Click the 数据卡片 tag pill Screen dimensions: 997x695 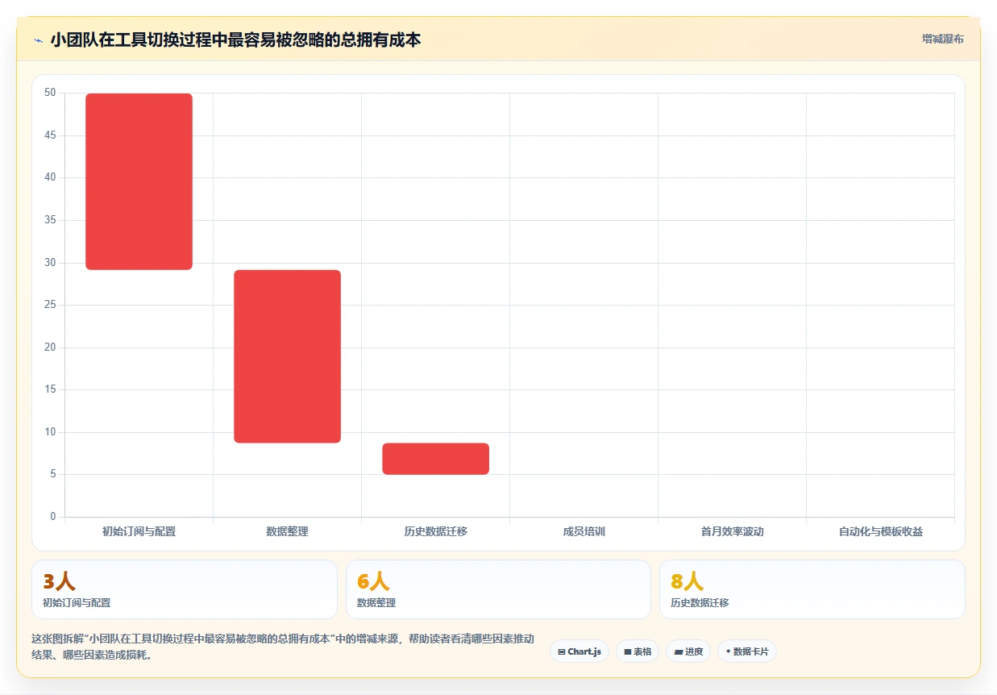pyautogui.click(x=747, y=651)
